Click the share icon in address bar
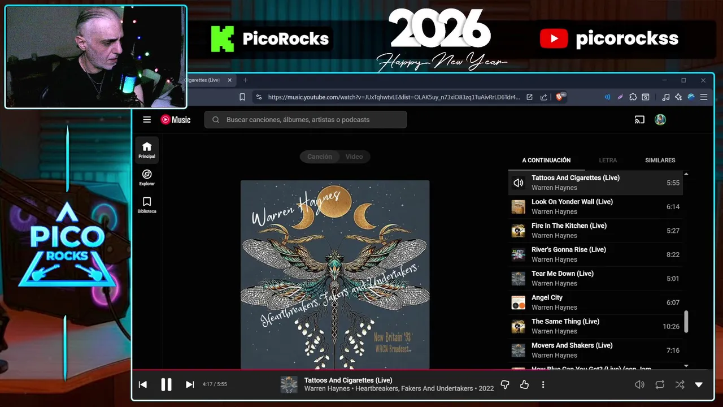Image resolution: width=723 pixels, height=407 pixels. pyautogui.click(x=544, y=97)
